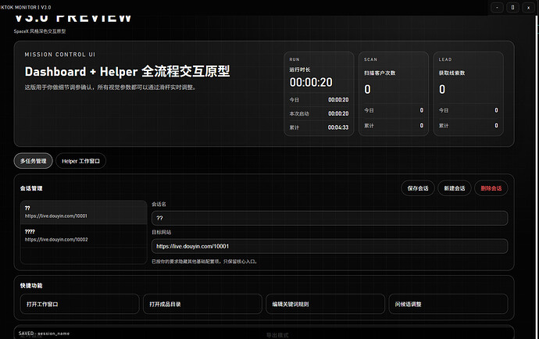Click the SpaceX 风格深色交互原型 subtitle
Screen dimensions: 539x339
point(40,31)
